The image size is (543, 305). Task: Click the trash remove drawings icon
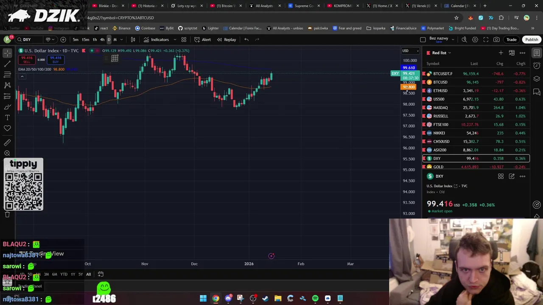point(7,214)
